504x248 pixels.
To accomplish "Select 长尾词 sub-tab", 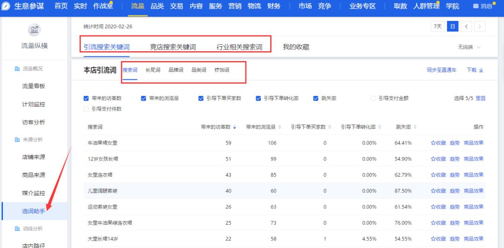I will (153, 70).
